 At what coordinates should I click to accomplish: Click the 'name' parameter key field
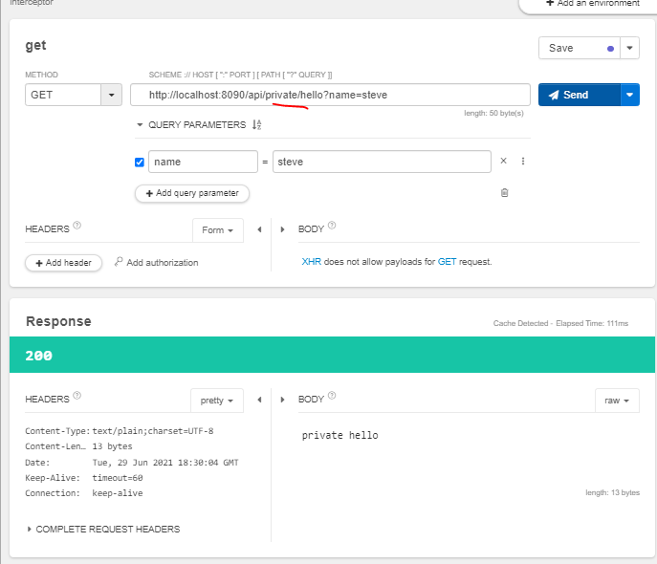pos(203,162)
